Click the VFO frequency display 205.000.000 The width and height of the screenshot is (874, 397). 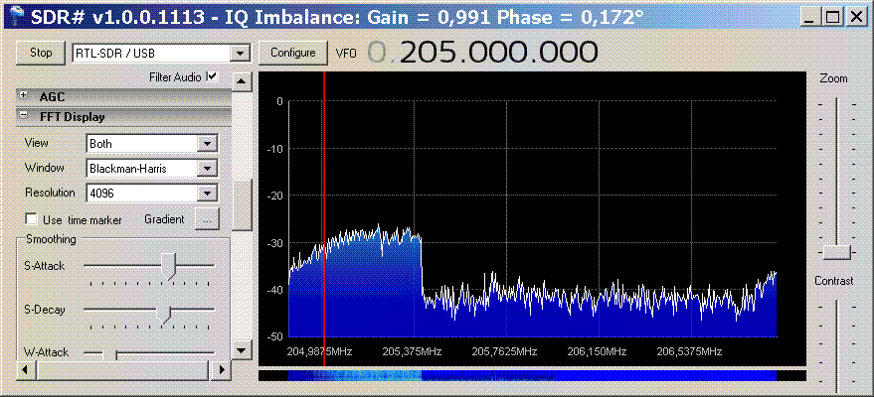(x=482, y=53)
